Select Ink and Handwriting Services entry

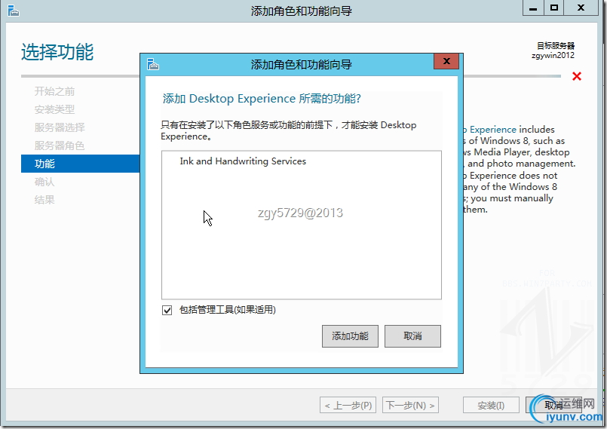tap(243, 161)
